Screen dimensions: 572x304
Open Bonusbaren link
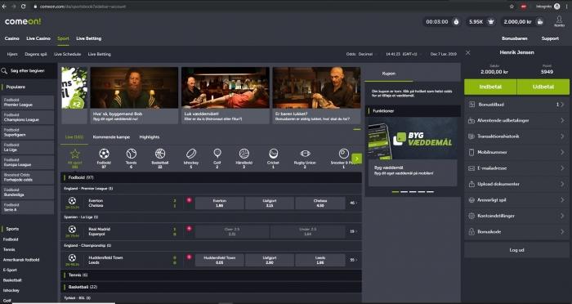(514, 38)
